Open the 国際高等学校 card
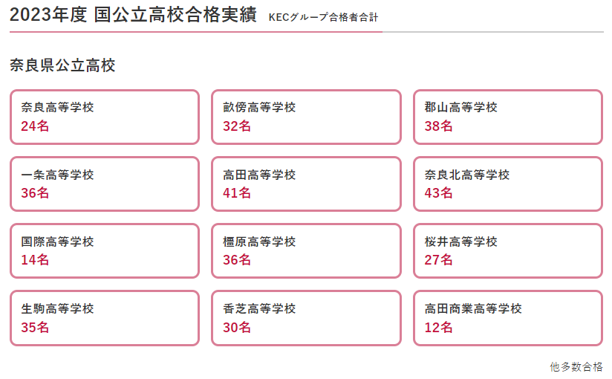Image resolution: width=612 pixels, height=379 pixels. click(105, 251)
